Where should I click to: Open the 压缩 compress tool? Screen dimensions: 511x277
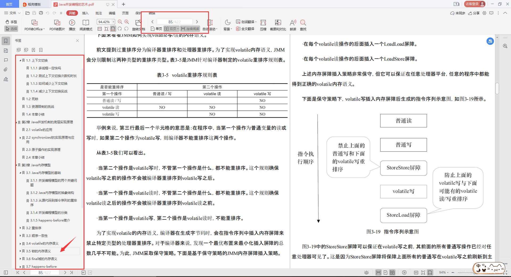coord(263,25)
